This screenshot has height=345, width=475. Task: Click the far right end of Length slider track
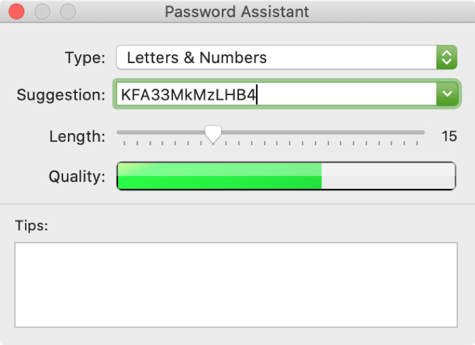[x=423, y=132]
